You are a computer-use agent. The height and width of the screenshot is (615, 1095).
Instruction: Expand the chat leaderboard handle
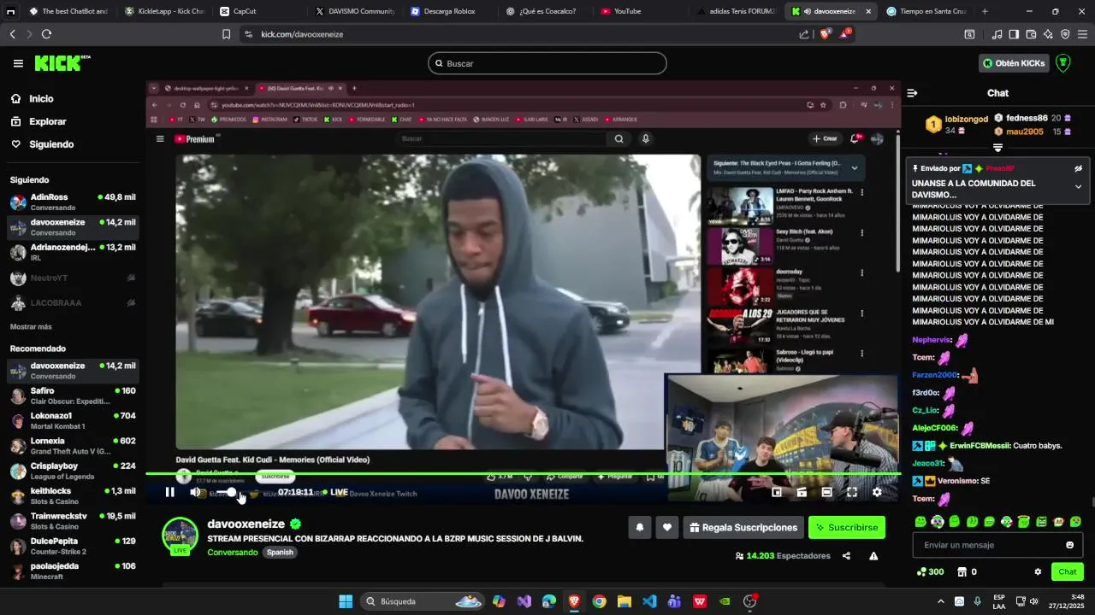[x=997, y=148]
